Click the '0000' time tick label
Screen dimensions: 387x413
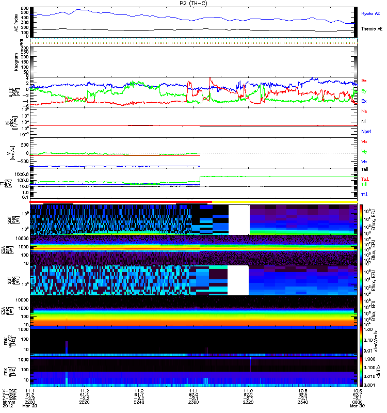pyautogui.click(x=357, y=402)
